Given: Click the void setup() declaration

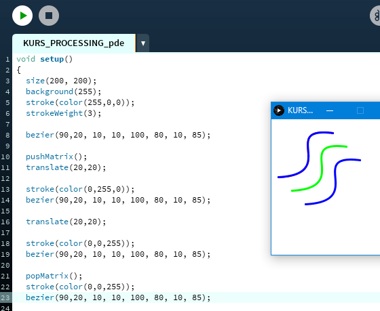Looking at the screenshot, I should (x=45, y=59).
